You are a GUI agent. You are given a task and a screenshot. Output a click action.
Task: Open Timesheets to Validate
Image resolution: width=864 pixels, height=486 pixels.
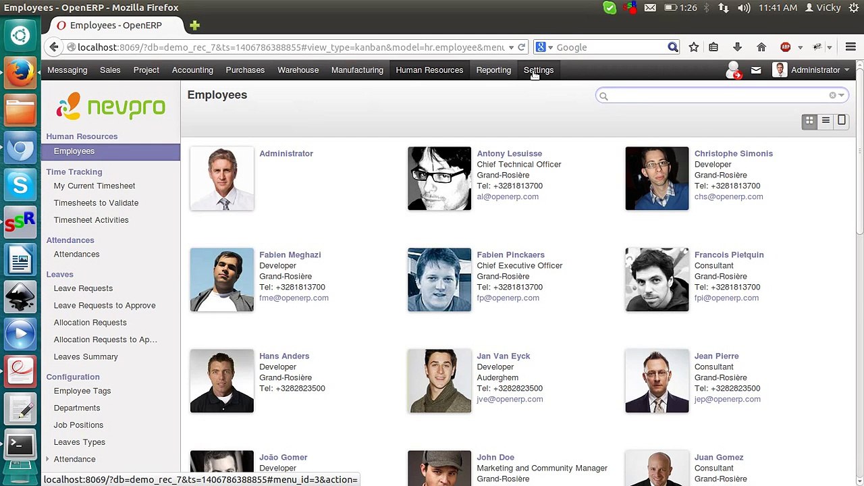(96, 202)
